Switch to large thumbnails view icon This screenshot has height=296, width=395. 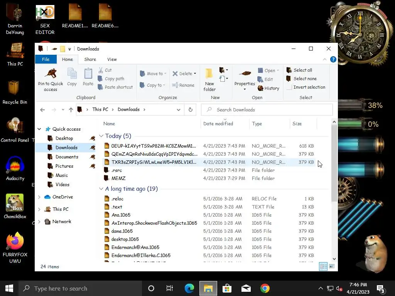pos(332,266)
